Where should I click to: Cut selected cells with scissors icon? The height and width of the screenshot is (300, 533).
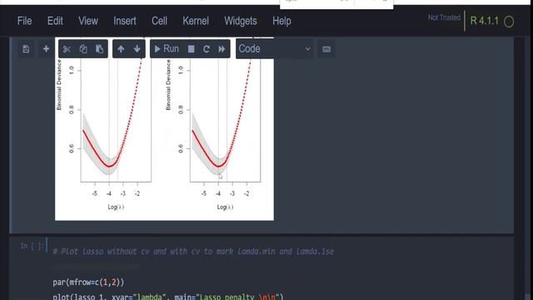pyautogui.click(x=67, y=49)
